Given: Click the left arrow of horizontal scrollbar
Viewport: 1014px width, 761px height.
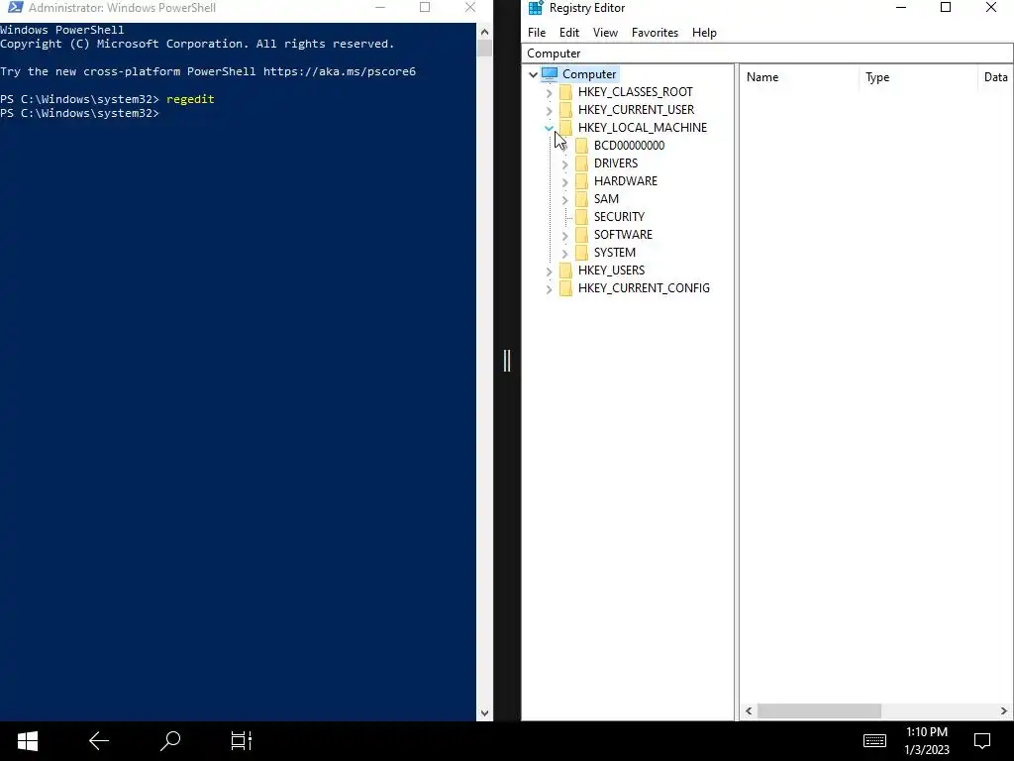Looking at the screenshot, I should [749, 710].
